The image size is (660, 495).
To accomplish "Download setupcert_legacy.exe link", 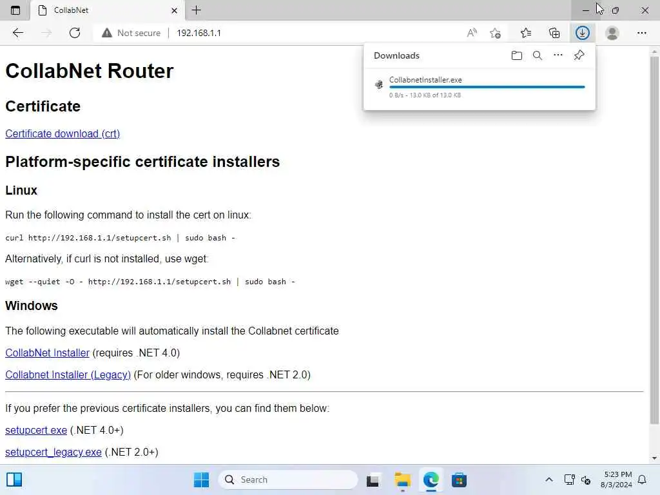I will [x=53, y=452].
